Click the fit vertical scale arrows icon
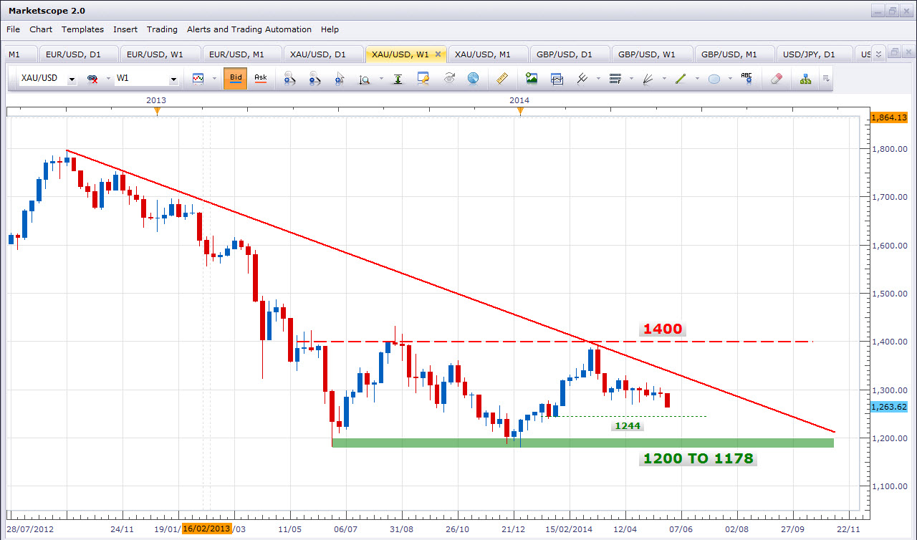This screenshot has width=917, height=540. (398, 79)
